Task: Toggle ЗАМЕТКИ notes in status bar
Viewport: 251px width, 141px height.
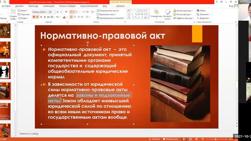Action: [x=154, y=139]
